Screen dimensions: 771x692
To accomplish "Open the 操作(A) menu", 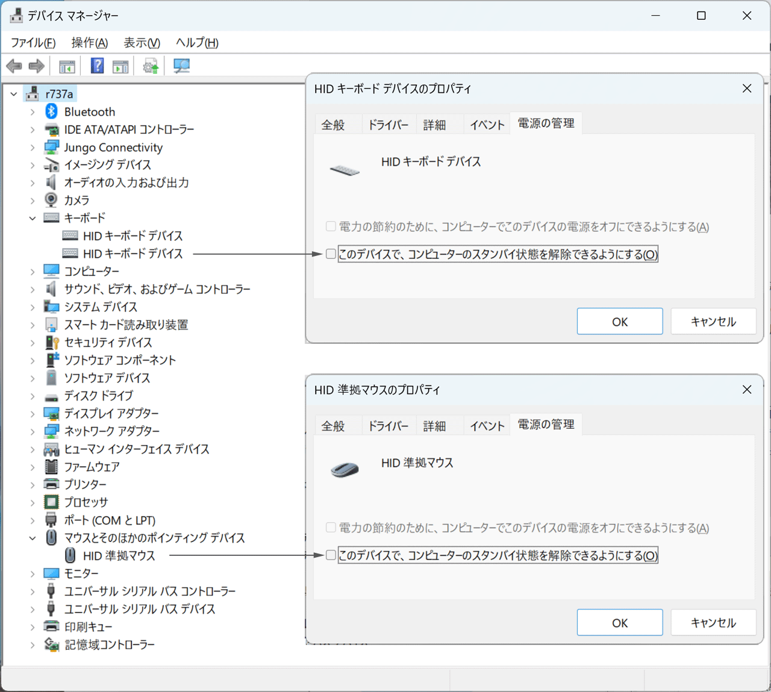I will click(x=90, y=43).
